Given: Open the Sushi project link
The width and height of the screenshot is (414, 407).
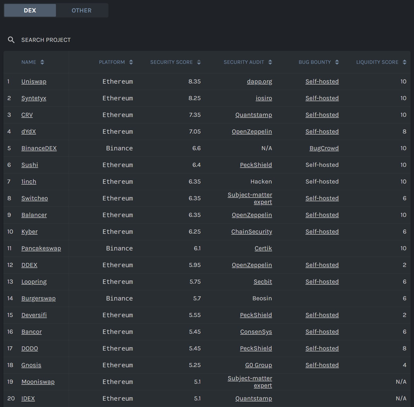Looking at the screenshot, I should [x=30, y=165].
